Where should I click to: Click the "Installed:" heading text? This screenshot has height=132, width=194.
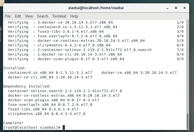coord(14,68)
